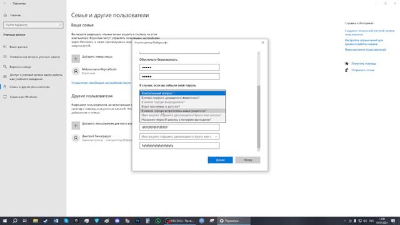
Task: Click plus icon to add other user
Action: [x=76, y=126]
